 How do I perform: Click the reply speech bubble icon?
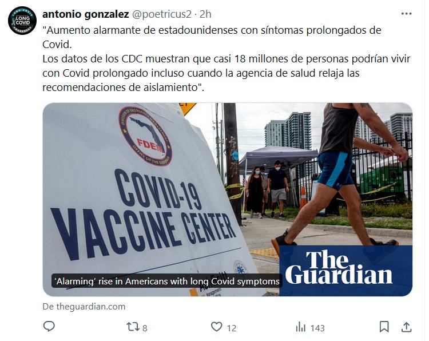coord(49,327)
